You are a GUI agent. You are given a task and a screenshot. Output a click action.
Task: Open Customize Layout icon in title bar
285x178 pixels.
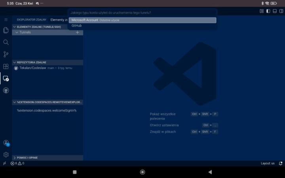pyautogui.click(x=262, y=11)
